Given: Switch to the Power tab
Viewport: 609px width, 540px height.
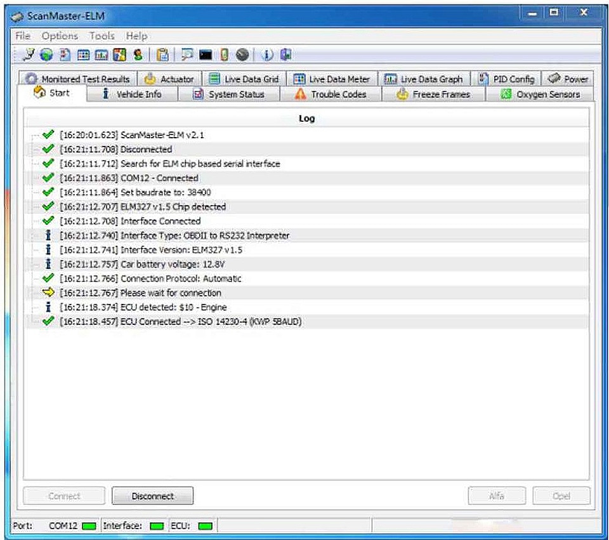Looking at the screenshot, I should (x=568, y=79).
